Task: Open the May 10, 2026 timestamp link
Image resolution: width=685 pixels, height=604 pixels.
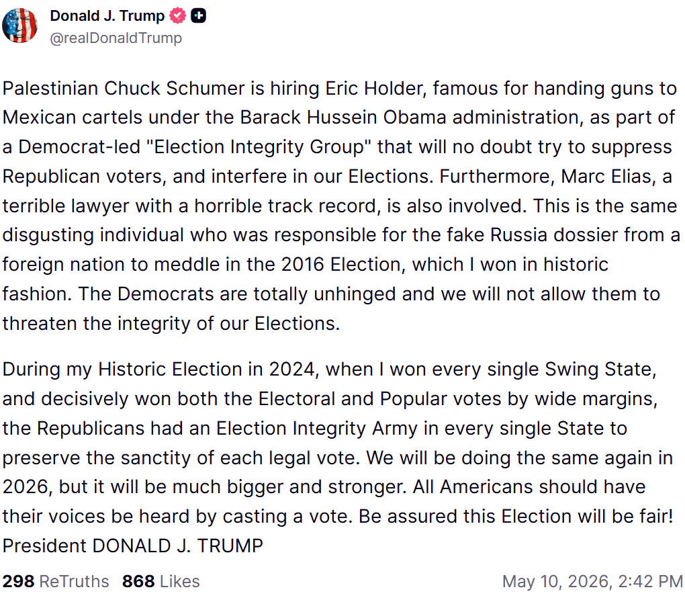Action: coord(592,582)
